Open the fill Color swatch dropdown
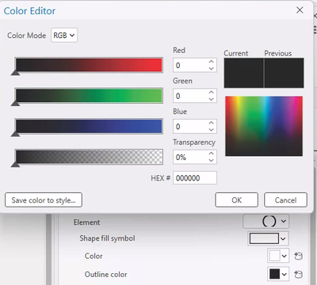Viewport: 317px width, 285px height. (278, 256)
